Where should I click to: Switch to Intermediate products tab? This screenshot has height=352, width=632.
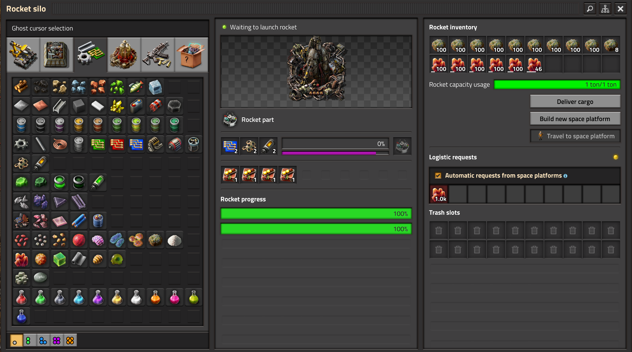90,55
